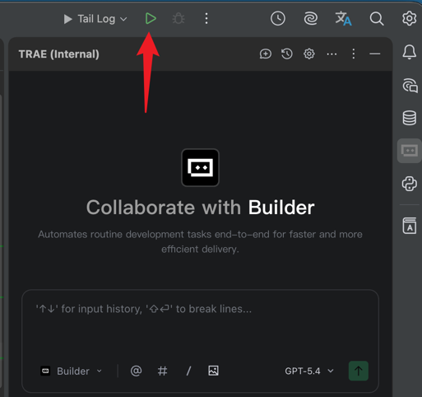Open slash commands in chat input
This screenshot has height=397, width=422.
tap(188, 371)
